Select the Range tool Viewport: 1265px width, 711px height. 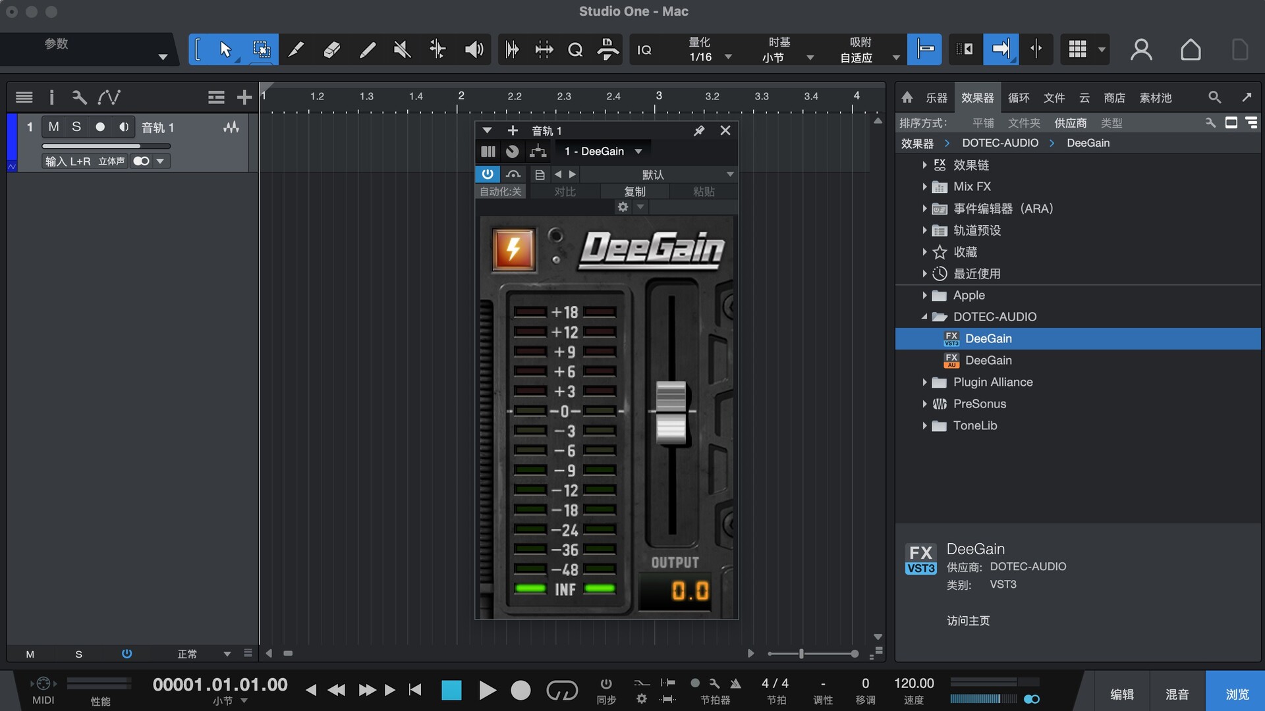pos(261,49)
